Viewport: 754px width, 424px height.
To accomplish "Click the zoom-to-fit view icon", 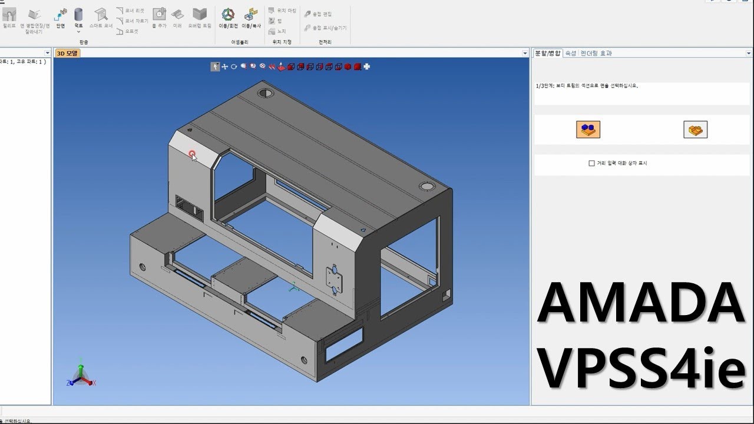I will click(262, 67).
